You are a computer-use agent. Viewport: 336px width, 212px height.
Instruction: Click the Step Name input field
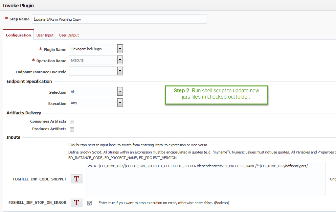(x=119, y=19)
